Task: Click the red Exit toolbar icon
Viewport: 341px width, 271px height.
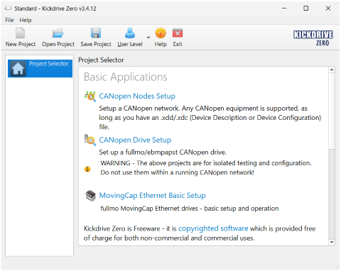Action: point(178,33)
